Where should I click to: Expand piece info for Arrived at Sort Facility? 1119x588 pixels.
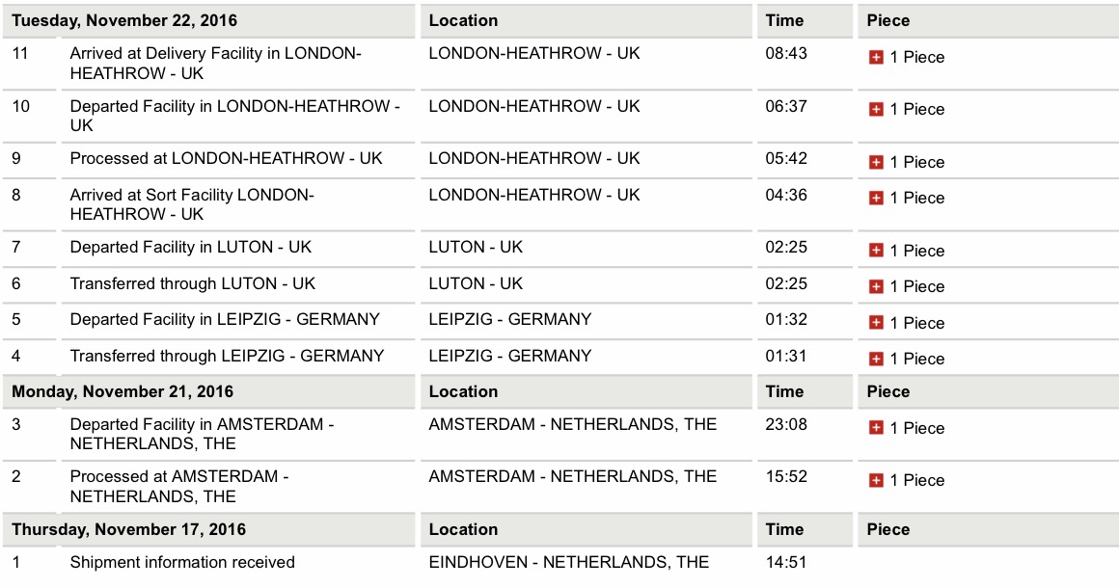[876, 199]
